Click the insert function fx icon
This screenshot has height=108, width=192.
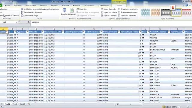pos(28,22)
